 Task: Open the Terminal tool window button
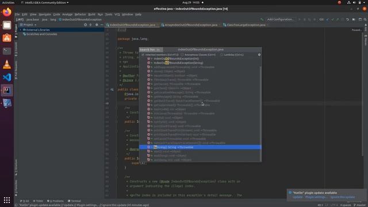pyautogui.click(x=74, y=201)
